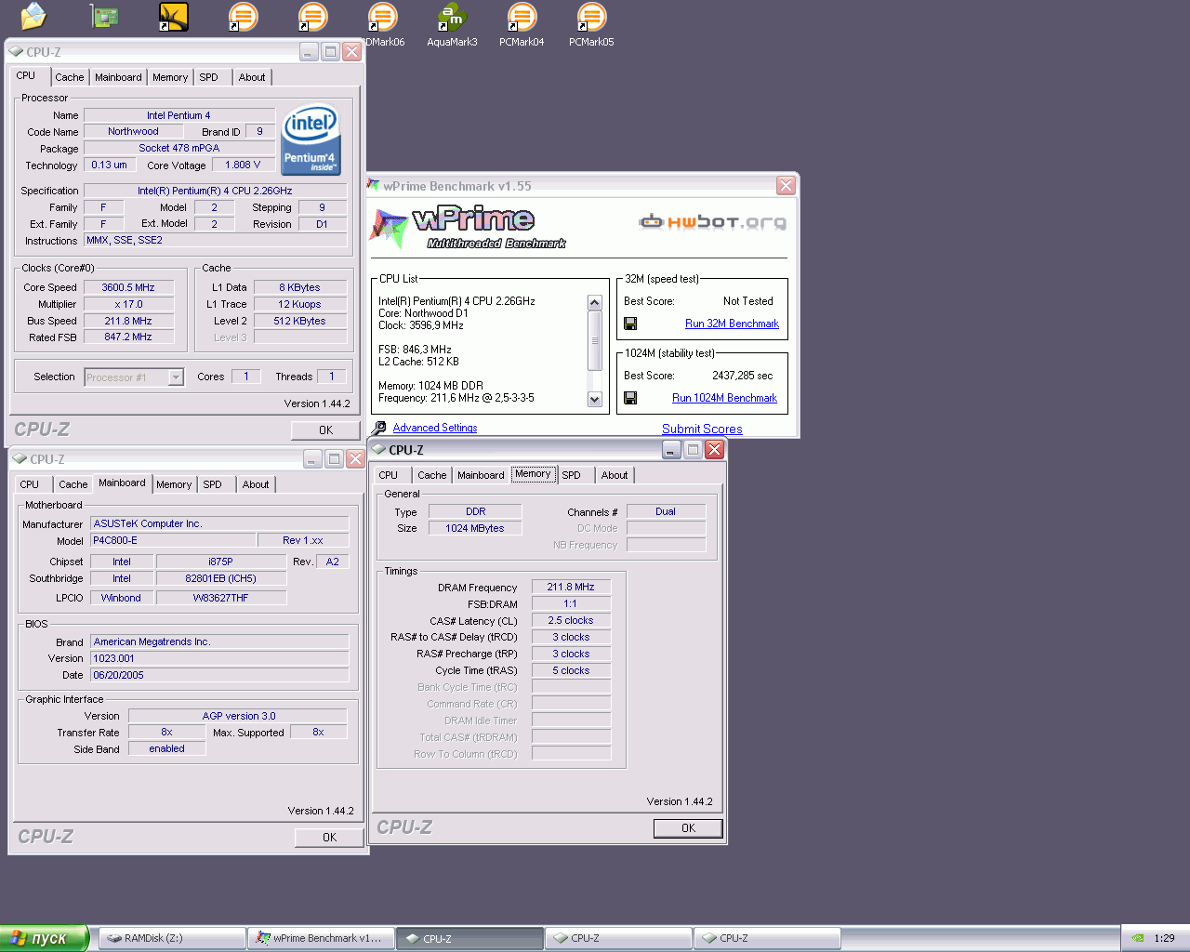Click the Multiplier value x 17.0
Image resolution: width=1190 pixels, height=952 pixels.
pyautogui.click(x=128, y=304)
